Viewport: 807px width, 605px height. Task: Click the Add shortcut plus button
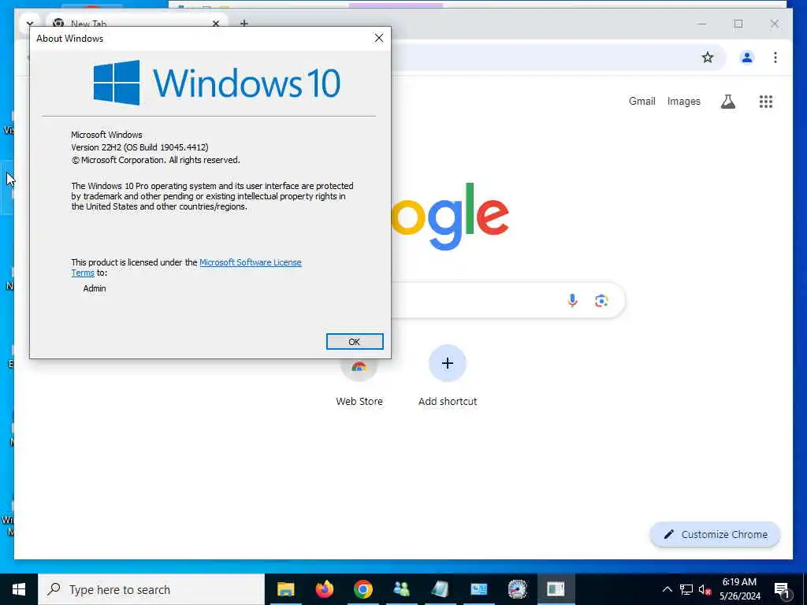coord(448,364)
